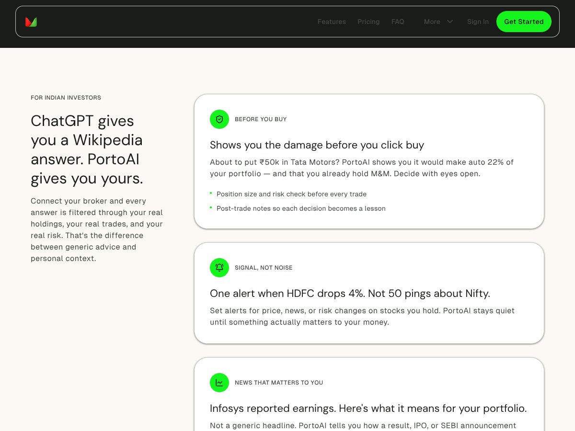Click the PortoAI logo in the navbar
The height and width of the screenshot is (431, 575).
[31, 22]
